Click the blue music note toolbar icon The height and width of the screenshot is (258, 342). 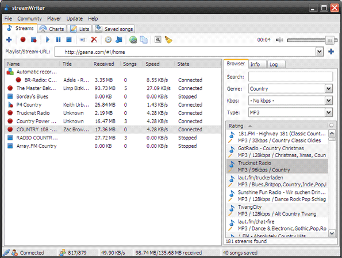pos(119,40)
